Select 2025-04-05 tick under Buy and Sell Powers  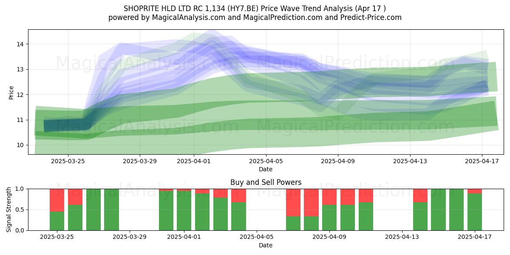(x=257, y=237)
